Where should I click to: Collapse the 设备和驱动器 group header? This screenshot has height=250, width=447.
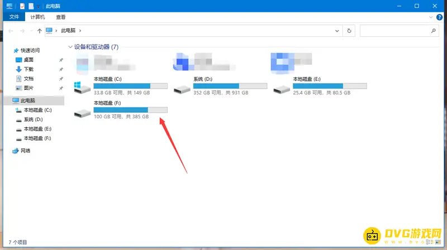tap(70, 47)
